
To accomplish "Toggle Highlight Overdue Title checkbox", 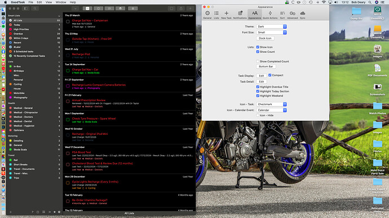I will pyautogui.click(x=258, y=87).
